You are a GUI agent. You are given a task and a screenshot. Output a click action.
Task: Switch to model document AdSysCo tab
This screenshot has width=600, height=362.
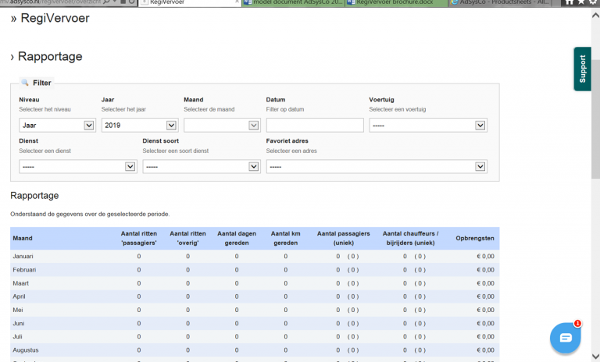click(294, 2)
